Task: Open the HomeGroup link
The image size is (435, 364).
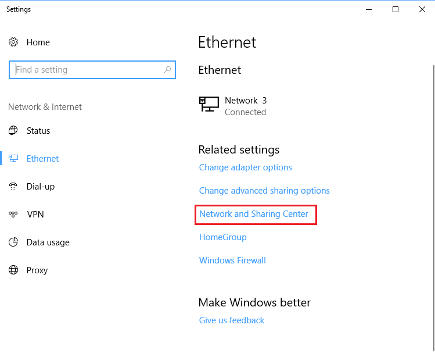Action: coord(223,237)
